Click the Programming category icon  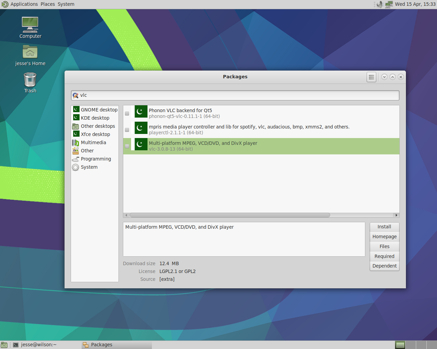76,159
